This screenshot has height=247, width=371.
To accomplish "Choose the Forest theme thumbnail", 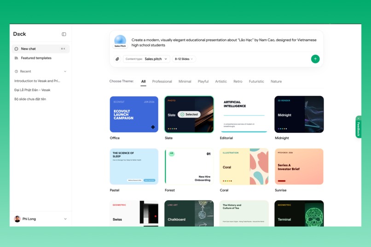I will click(189, 167).
